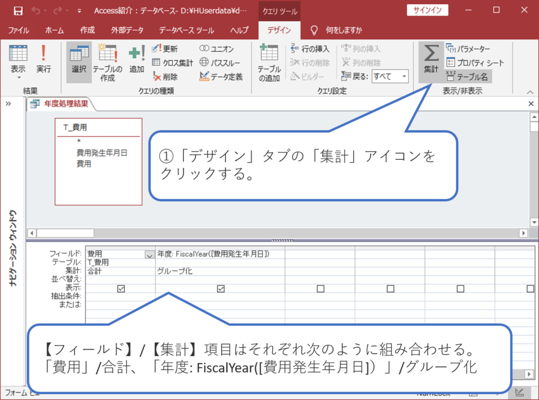539x400 pixels.
Task: Open the Quick Access Toolbar customize arrow
Action: coord(79,11)
